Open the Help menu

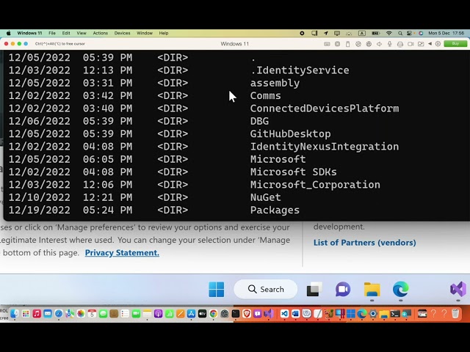[x=163, y=33]
